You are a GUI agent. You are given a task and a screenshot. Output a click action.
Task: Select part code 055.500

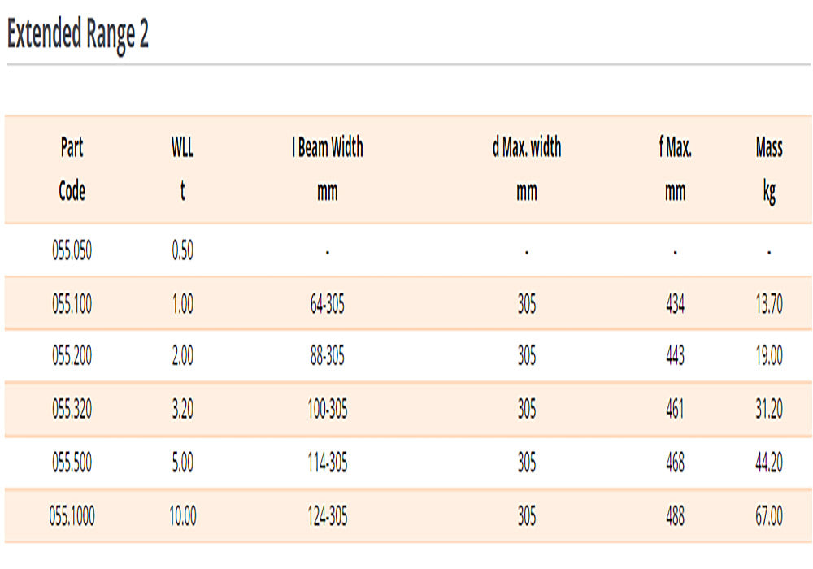pyautogui.click(x=72, y=463)
